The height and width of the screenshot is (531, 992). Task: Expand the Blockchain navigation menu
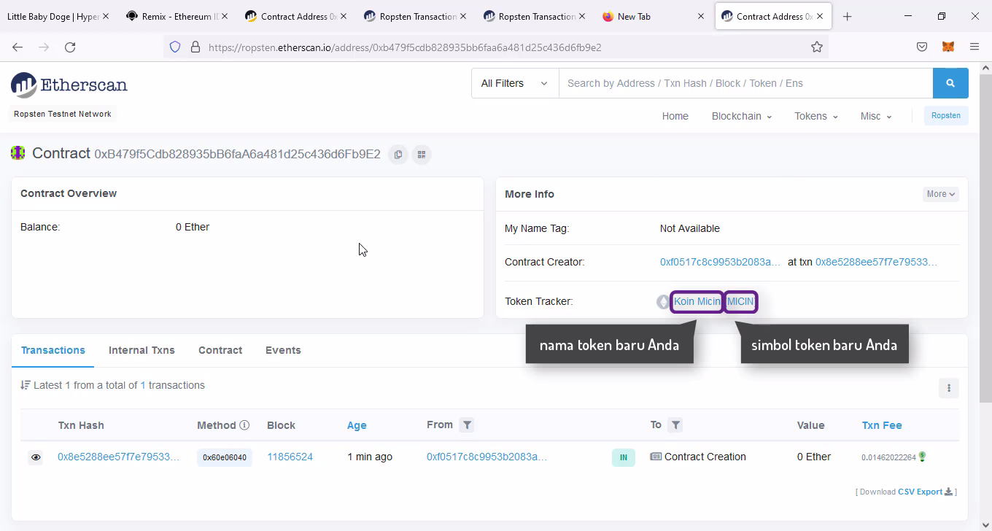(x=741, y=116)
